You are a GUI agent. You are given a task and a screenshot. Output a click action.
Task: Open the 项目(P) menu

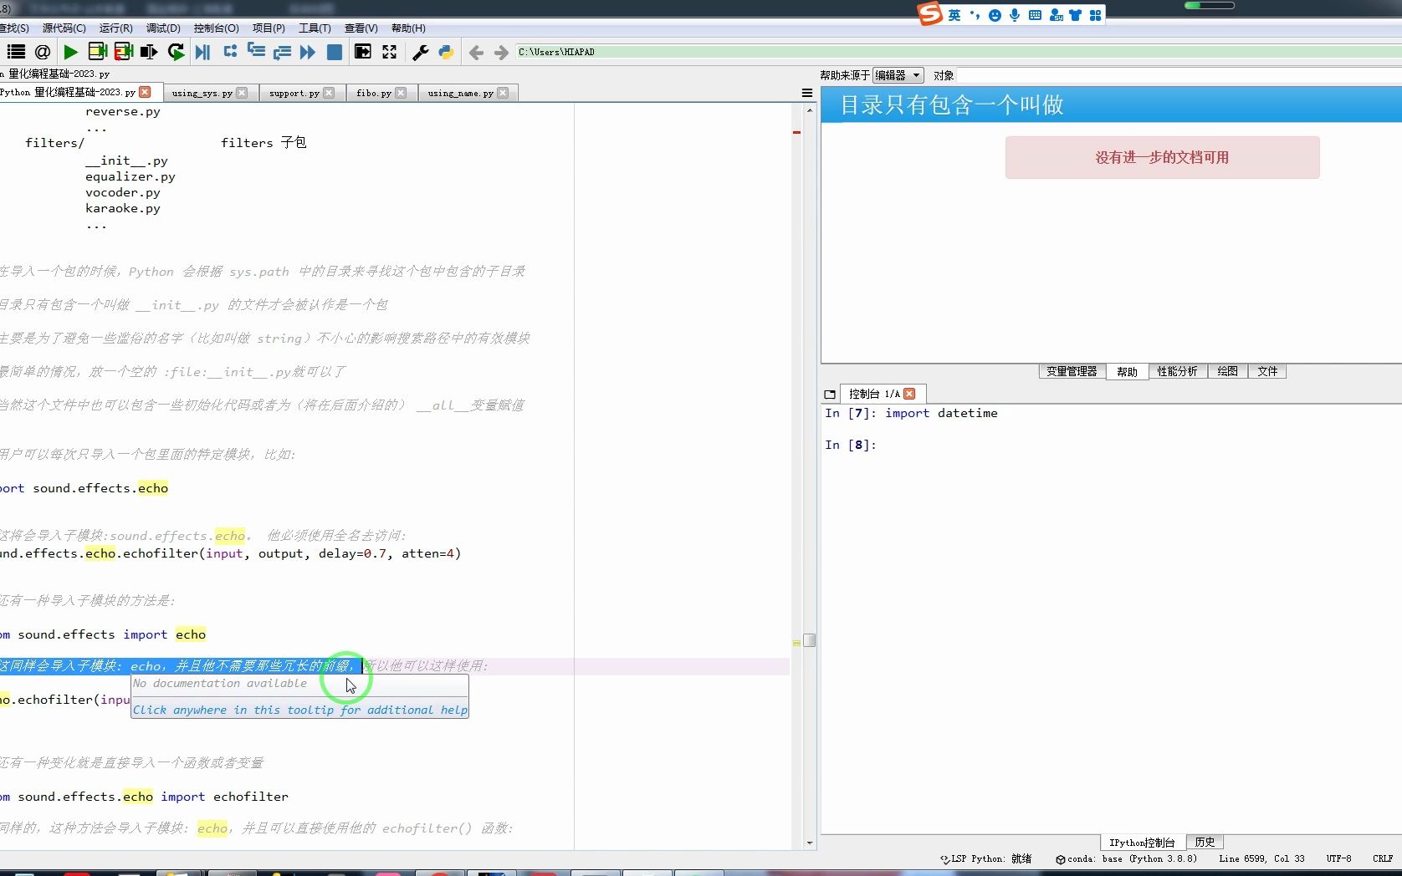[269, 28]
